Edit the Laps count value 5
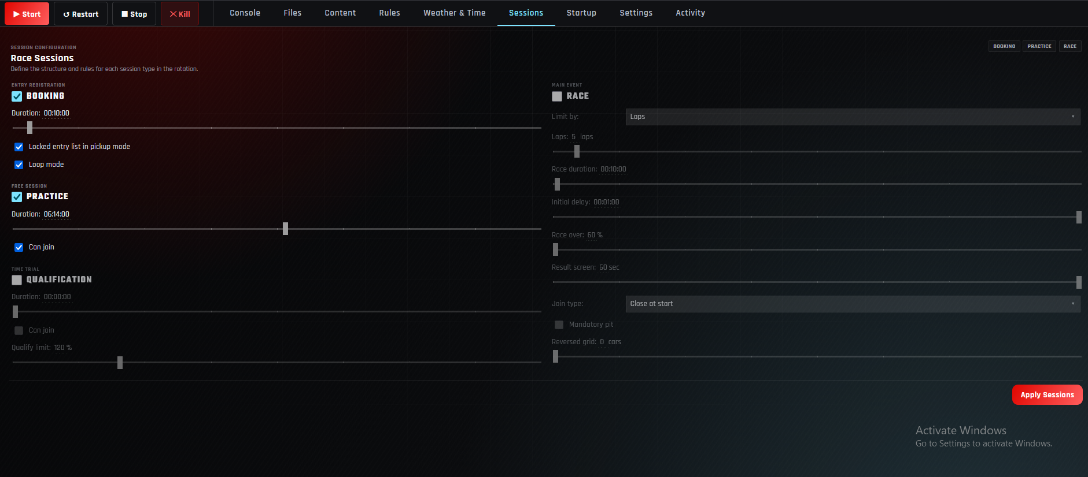1088x477 pixels. coord(574,137)
